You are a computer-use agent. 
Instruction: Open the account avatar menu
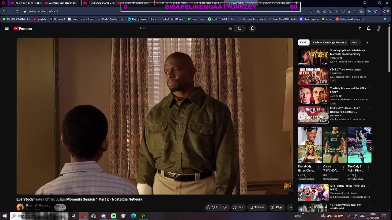click(379, 28)
